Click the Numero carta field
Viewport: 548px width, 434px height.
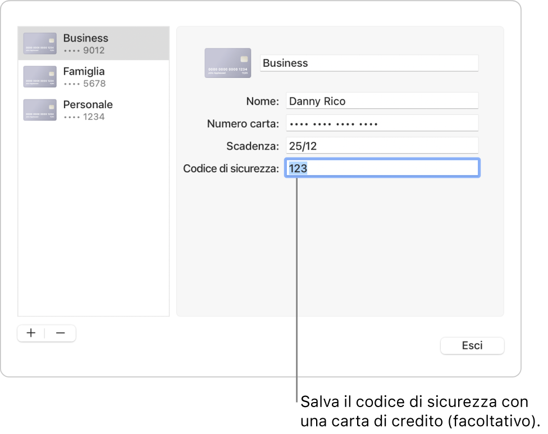click(x=382, y=123)
